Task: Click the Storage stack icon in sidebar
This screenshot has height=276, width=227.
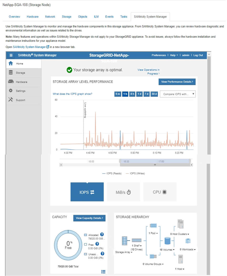Action: pyautogui.click(x=11, y=72)
